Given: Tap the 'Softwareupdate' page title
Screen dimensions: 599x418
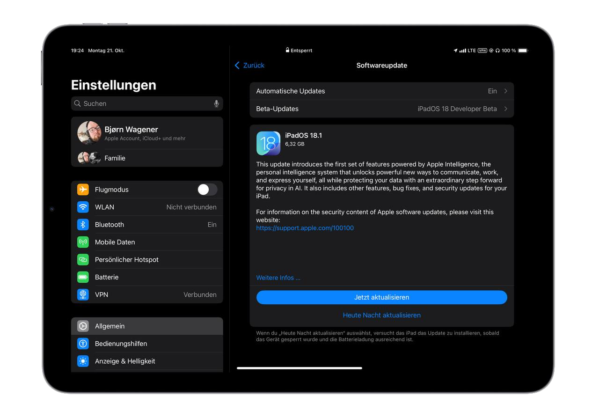Looking at the screenshot, I should [x=382, y=66].
